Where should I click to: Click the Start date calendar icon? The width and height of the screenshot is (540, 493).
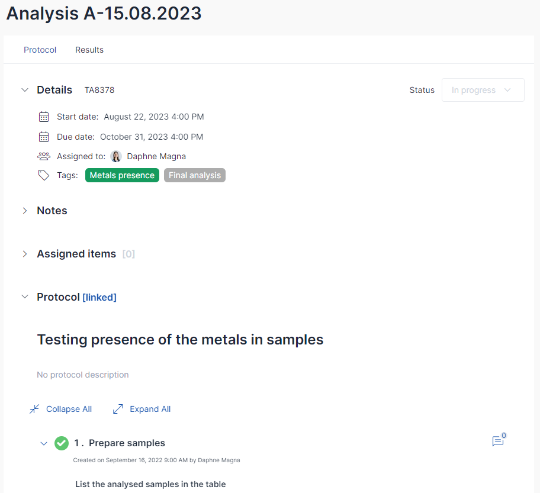[x=44, y=117]
